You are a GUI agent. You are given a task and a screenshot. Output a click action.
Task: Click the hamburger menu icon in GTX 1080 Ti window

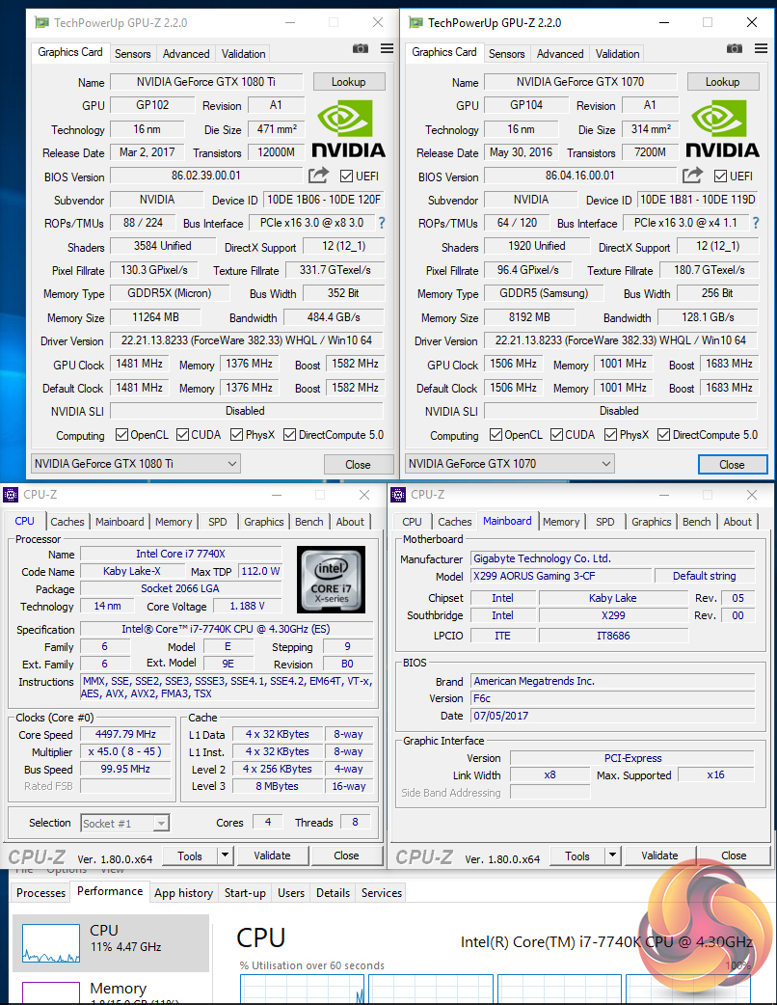(x=387, y=49)
